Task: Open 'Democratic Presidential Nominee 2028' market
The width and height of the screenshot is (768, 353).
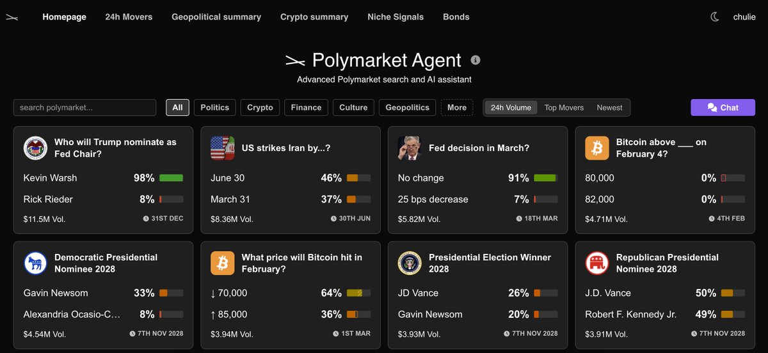Action: 106,263
